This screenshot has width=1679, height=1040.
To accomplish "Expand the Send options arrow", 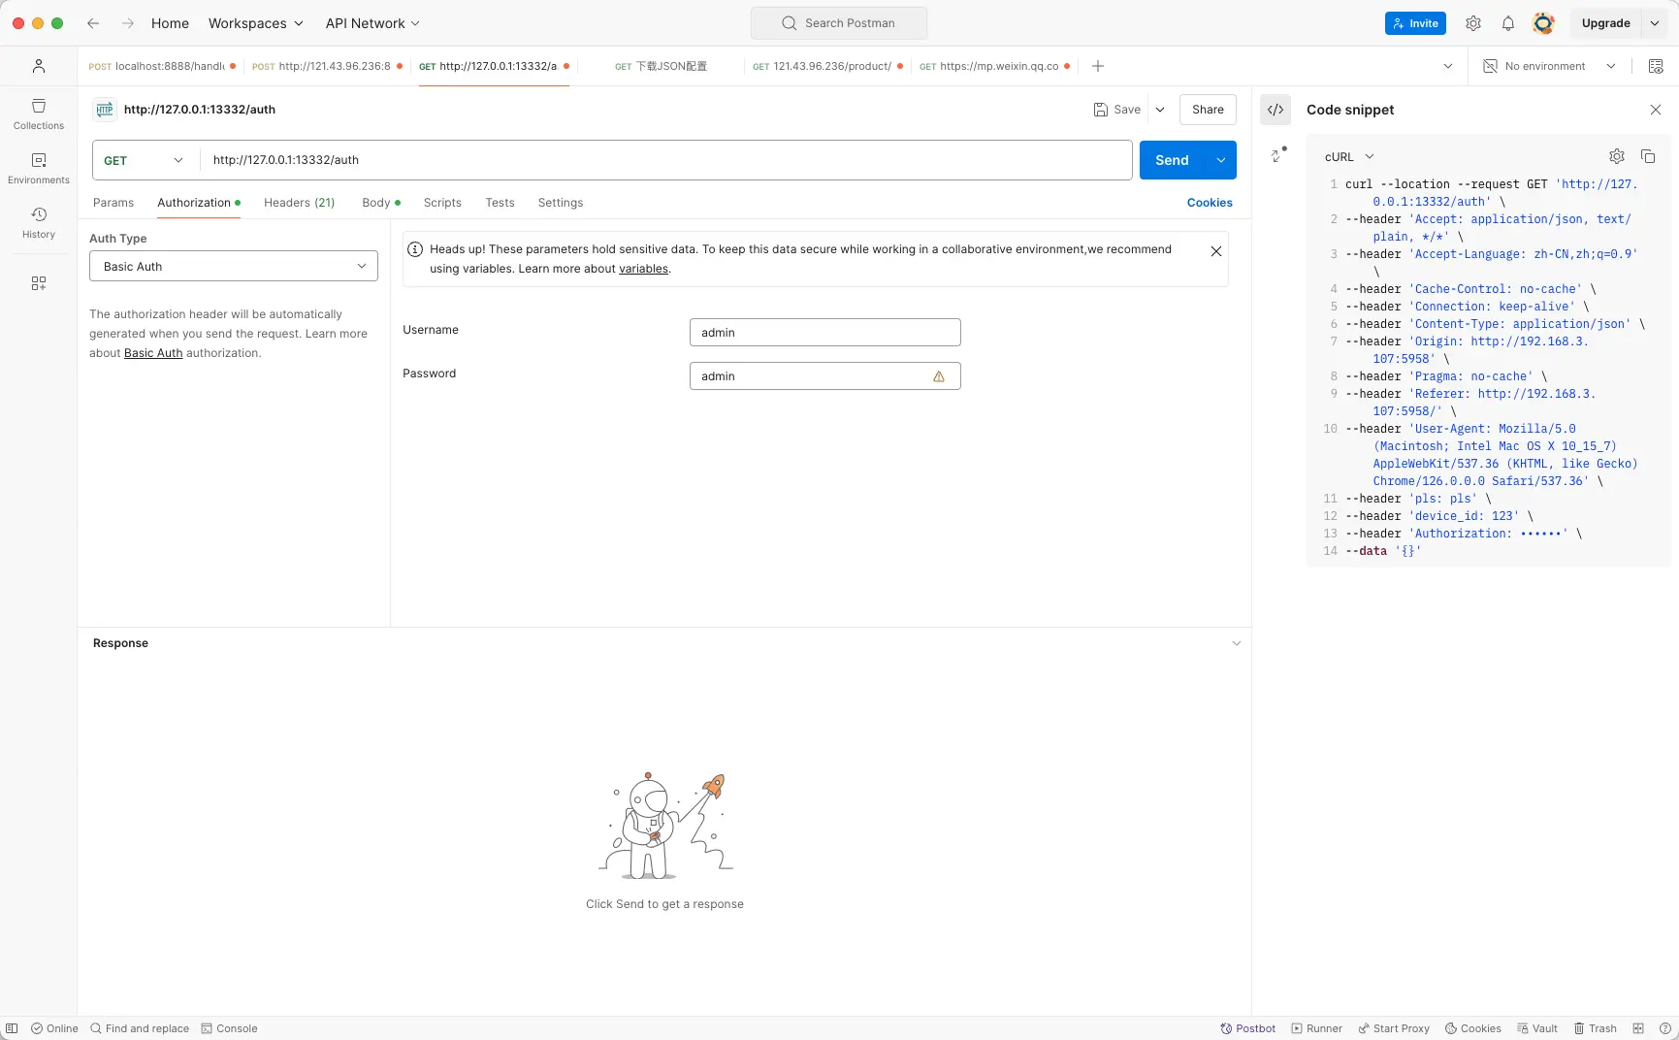I will click(x=1220, y=160).
